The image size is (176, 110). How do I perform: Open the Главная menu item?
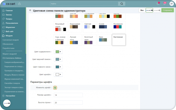click(9, 11)
